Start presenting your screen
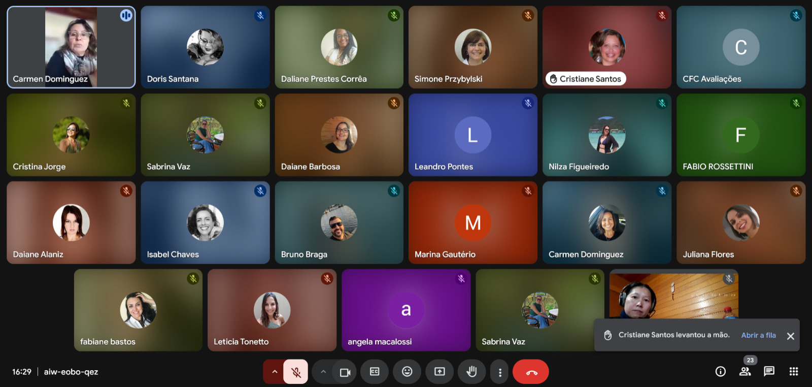Screen dimensions: 812x387 tap(439, 372)
